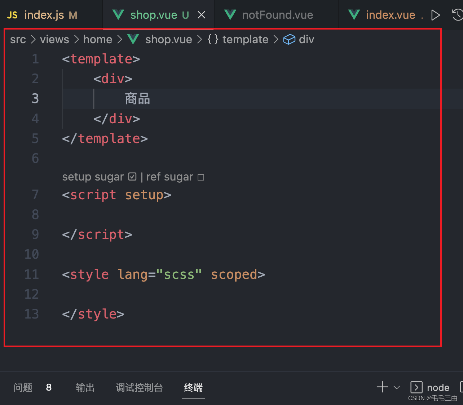Image resolution: width=463 pixels, height=405 pixels.
Task: Expand the new terminal dropdown chevron
Action: point(397,388)
